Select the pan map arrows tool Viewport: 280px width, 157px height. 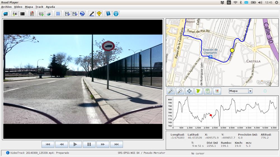pos(189,91)
